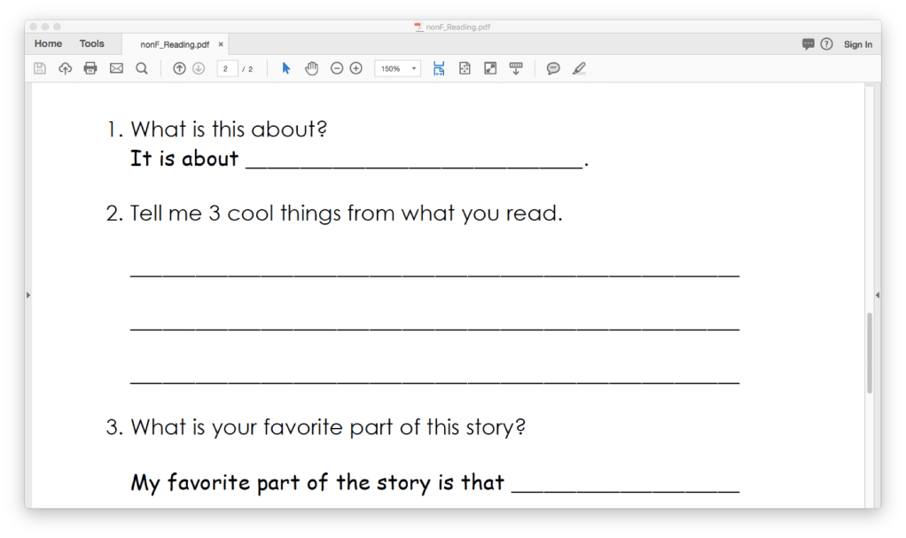906x538 pixels.
Task: Click inside the page number field
Action: [226, 68]
